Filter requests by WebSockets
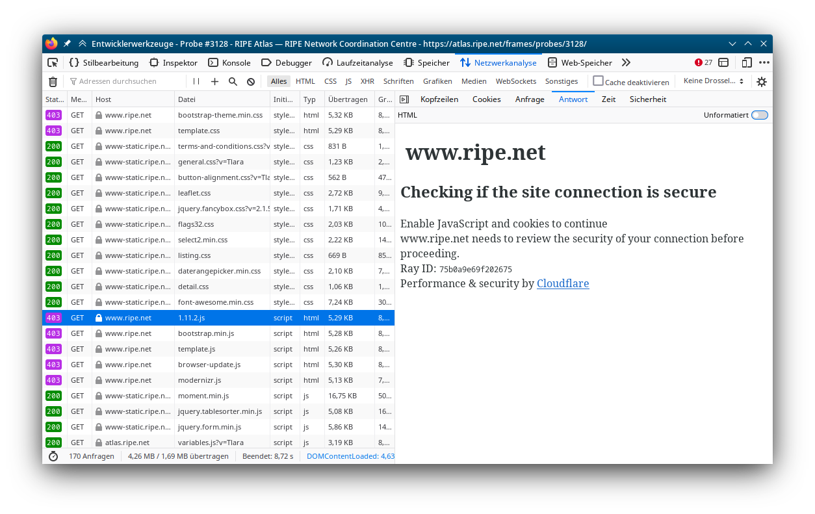815x514 pixels. pyautogui.click(x=516, y=81)
